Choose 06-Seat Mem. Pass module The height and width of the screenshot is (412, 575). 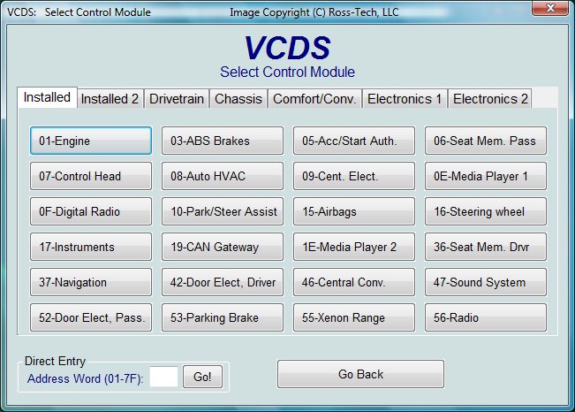coord(486,141)
